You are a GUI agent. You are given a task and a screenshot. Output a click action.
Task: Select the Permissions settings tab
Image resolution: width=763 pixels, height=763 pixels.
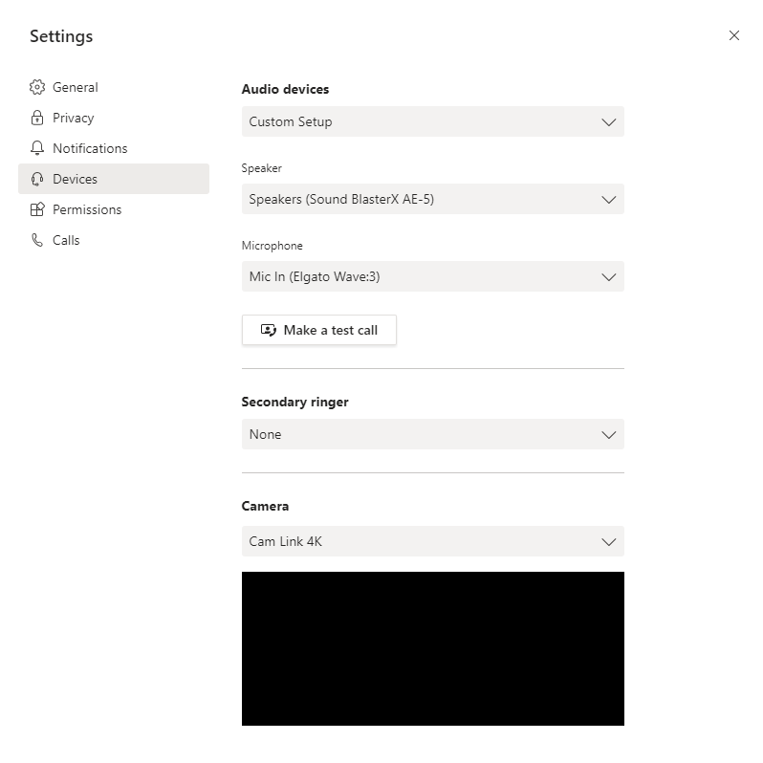tap(87, 209)
